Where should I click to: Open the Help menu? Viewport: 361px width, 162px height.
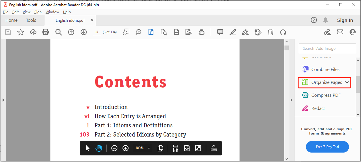[x=67, y=12]
